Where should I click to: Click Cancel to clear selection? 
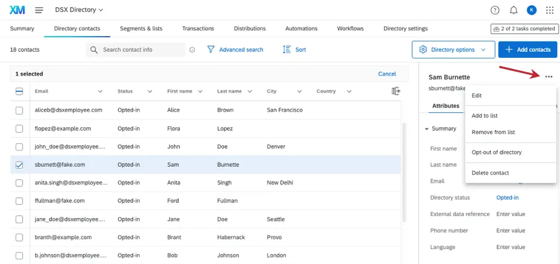point(387,74)
